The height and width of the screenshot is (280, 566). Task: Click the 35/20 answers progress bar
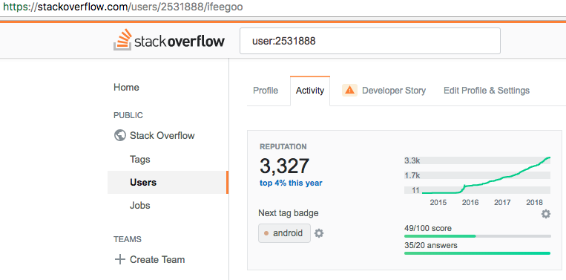point(478,253)
